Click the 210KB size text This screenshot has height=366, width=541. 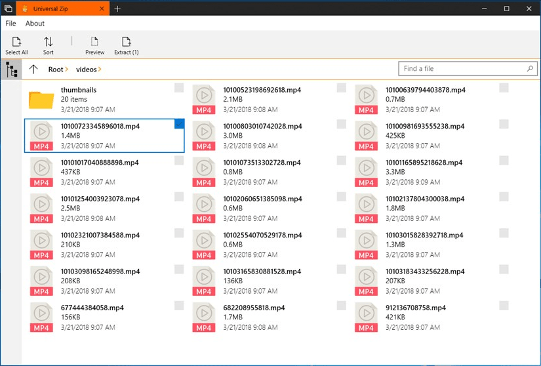(x=70, y=245)
